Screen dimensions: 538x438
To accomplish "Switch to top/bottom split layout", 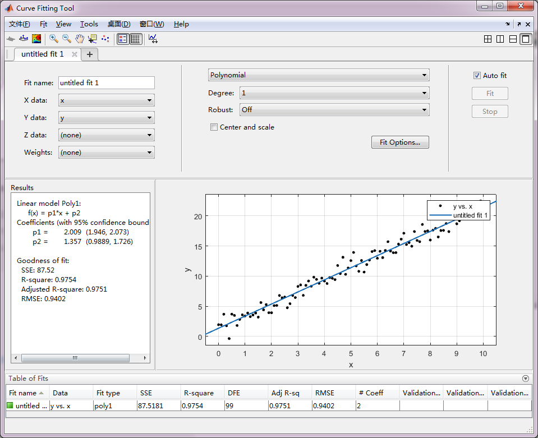I will tap(513, 39).
